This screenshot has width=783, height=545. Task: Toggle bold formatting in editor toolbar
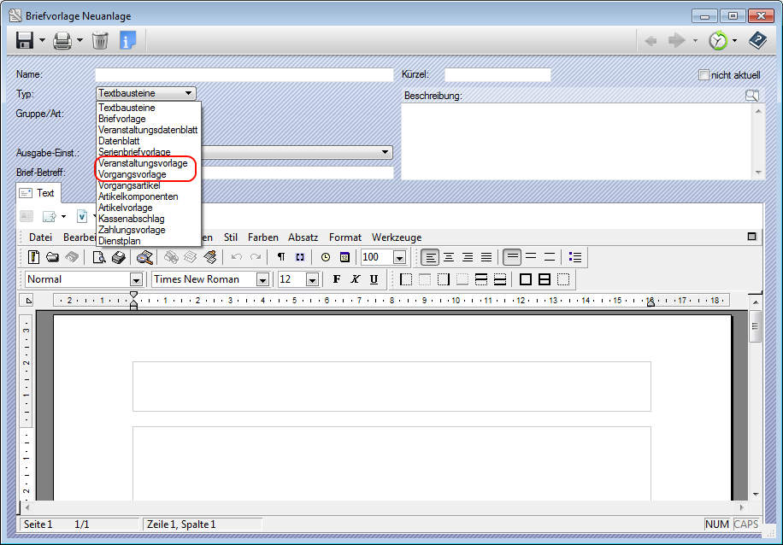[336, 279]
